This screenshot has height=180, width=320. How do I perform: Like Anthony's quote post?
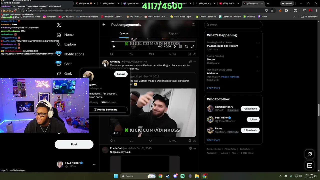[x=150, y=141]
